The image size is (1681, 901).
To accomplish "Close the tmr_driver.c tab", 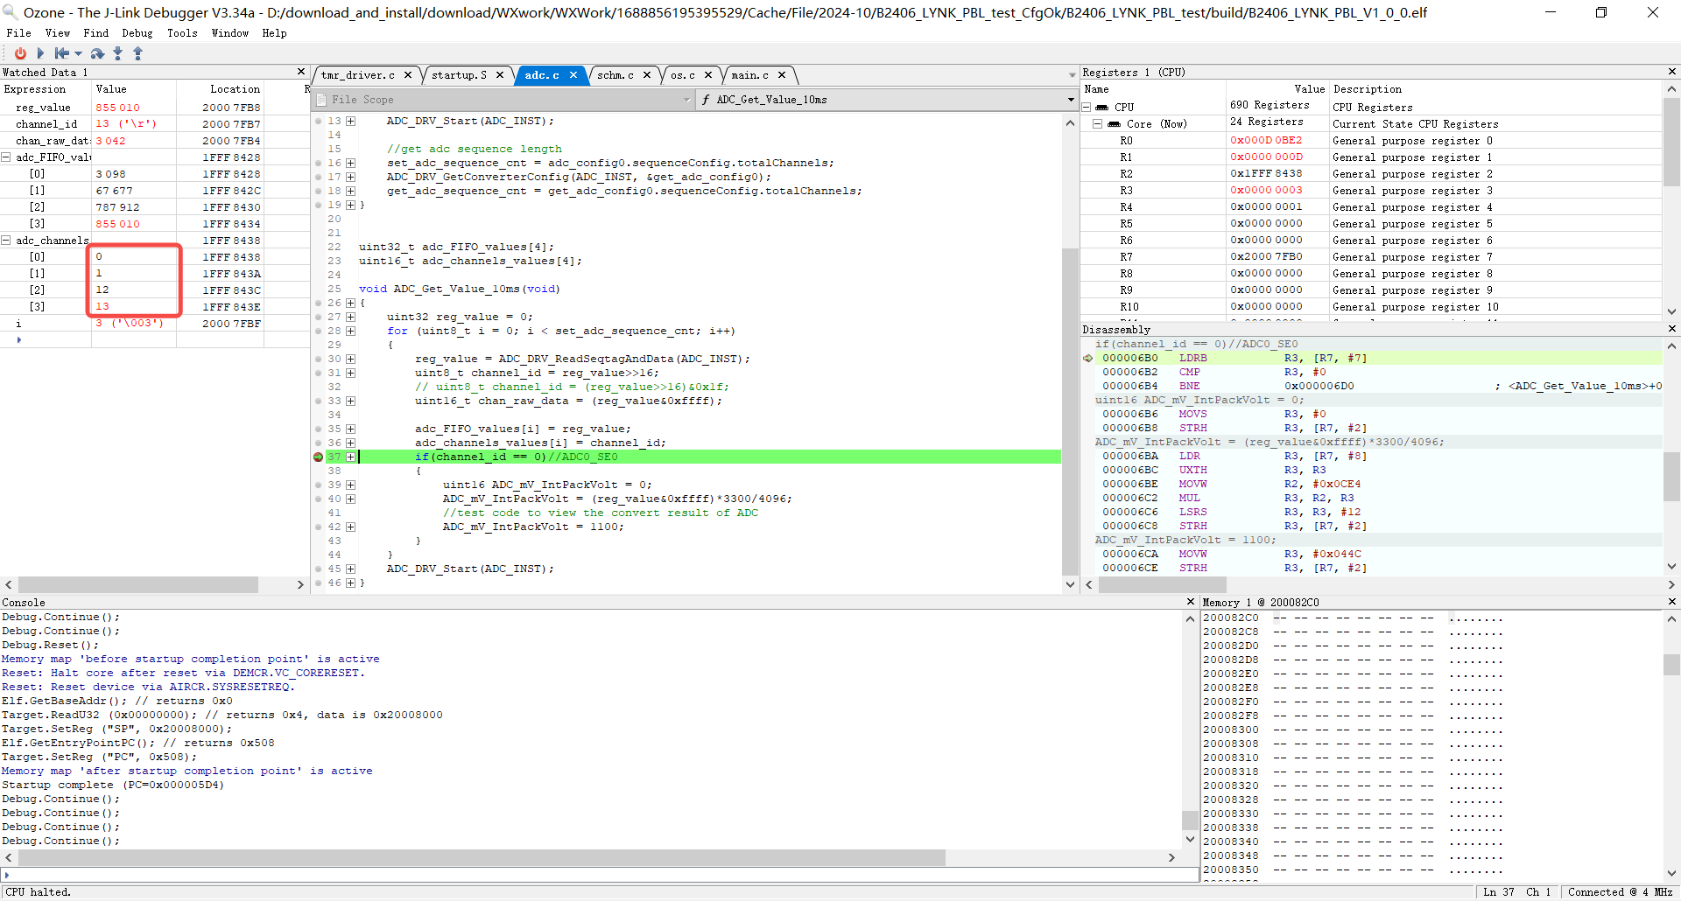I will (408, 75).
